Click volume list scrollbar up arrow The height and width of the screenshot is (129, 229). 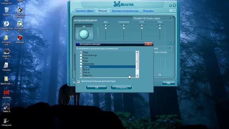click(137, 52)
